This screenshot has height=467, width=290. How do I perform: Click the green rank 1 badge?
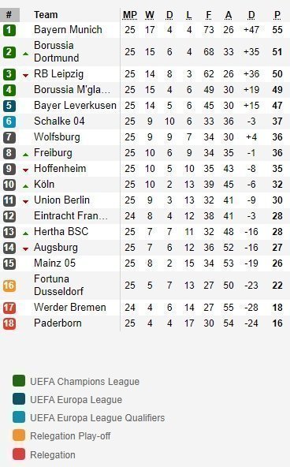9,30
